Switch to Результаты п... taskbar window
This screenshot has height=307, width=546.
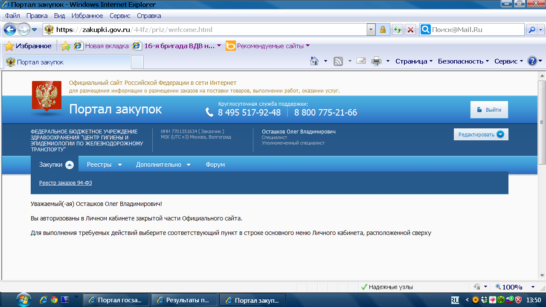(184, 300)
